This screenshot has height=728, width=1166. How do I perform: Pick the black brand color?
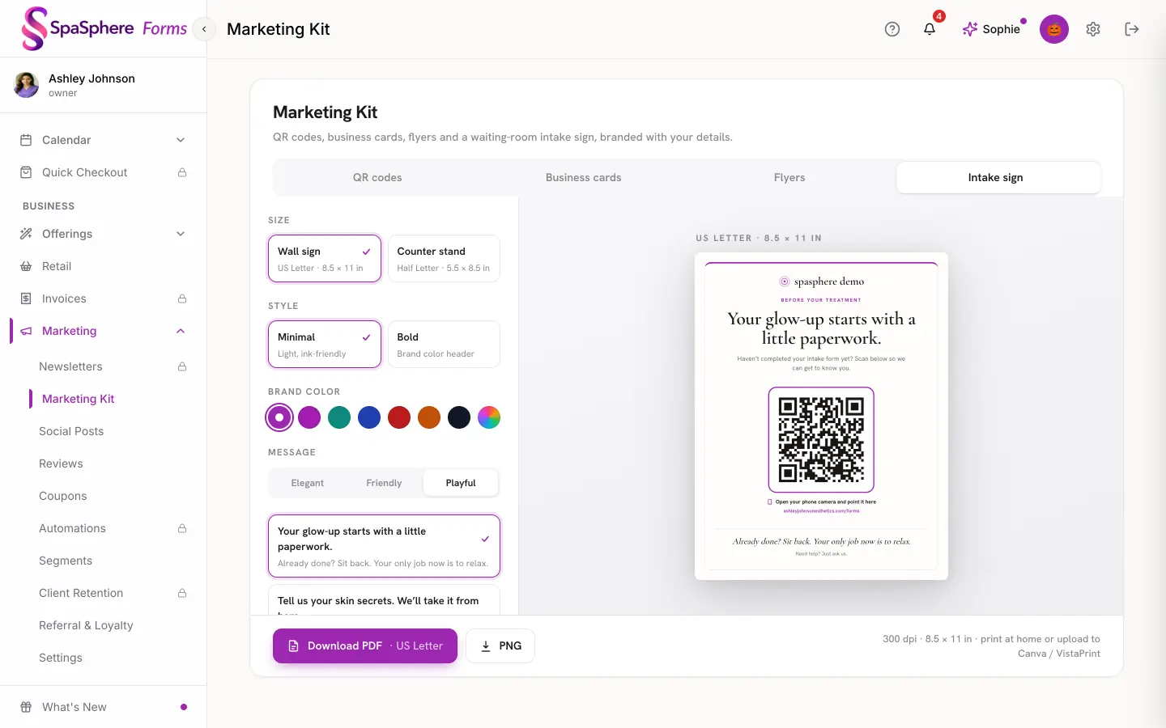[x=459, y=417]
